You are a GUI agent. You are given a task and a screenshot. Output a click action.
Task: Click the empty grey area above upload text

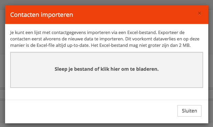(107, 59)
